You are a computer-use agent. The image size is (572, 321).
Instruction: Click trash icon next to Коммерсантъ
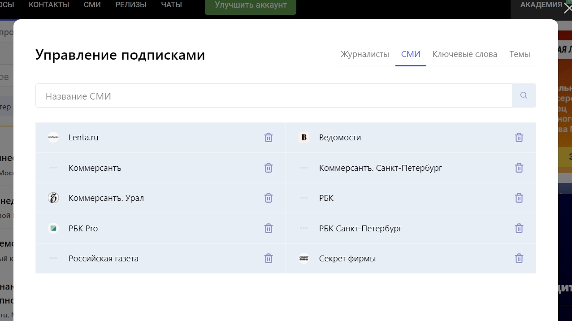(268, 168)
